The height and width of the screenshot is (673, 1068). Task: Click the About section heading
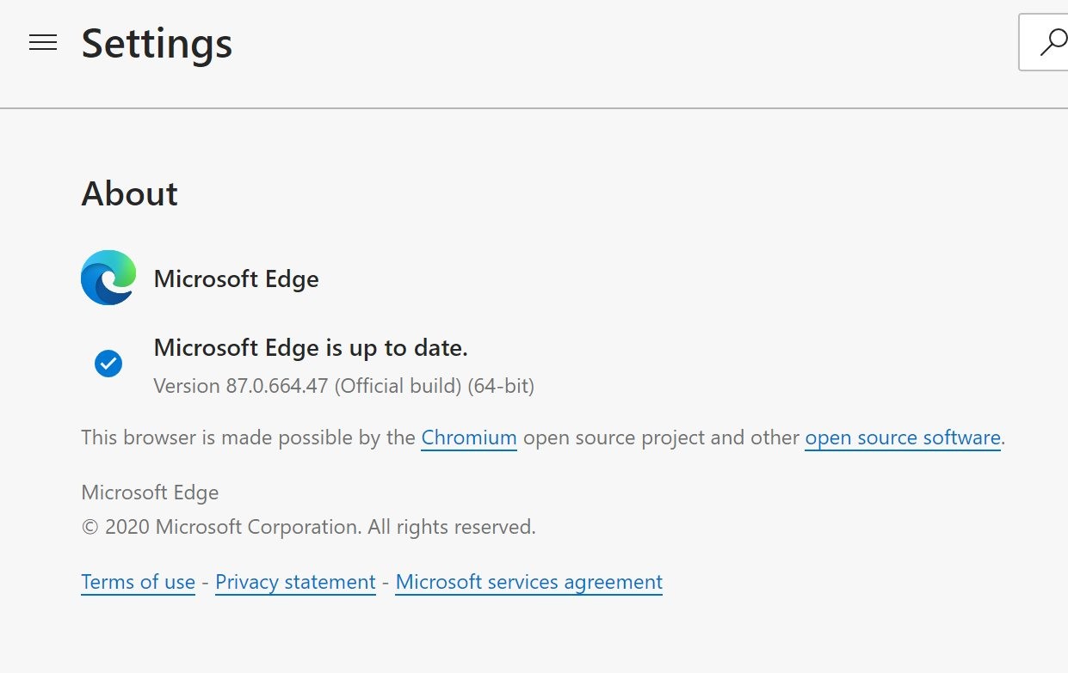click(129, 194)
